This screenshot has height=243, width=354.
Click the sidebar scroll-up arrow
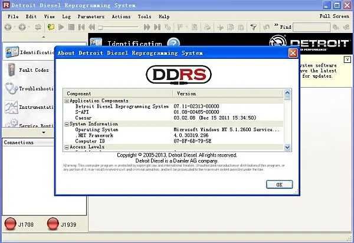tap(44, 36)
